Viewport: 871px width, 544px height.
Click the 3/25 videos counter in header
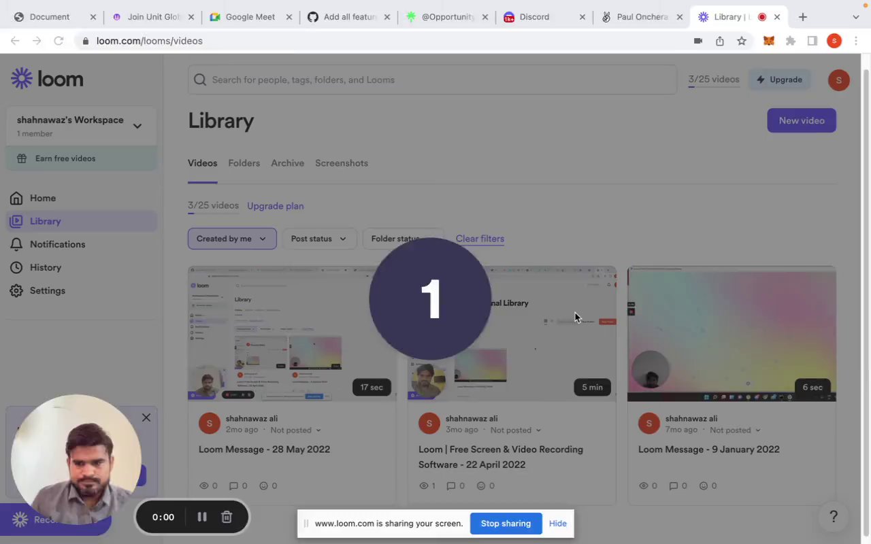click(713, 80)
